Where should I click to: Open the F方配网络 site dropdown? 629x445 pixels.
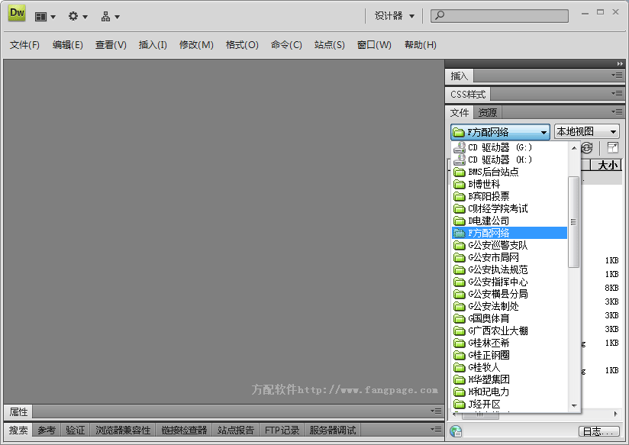coord(500,132)
